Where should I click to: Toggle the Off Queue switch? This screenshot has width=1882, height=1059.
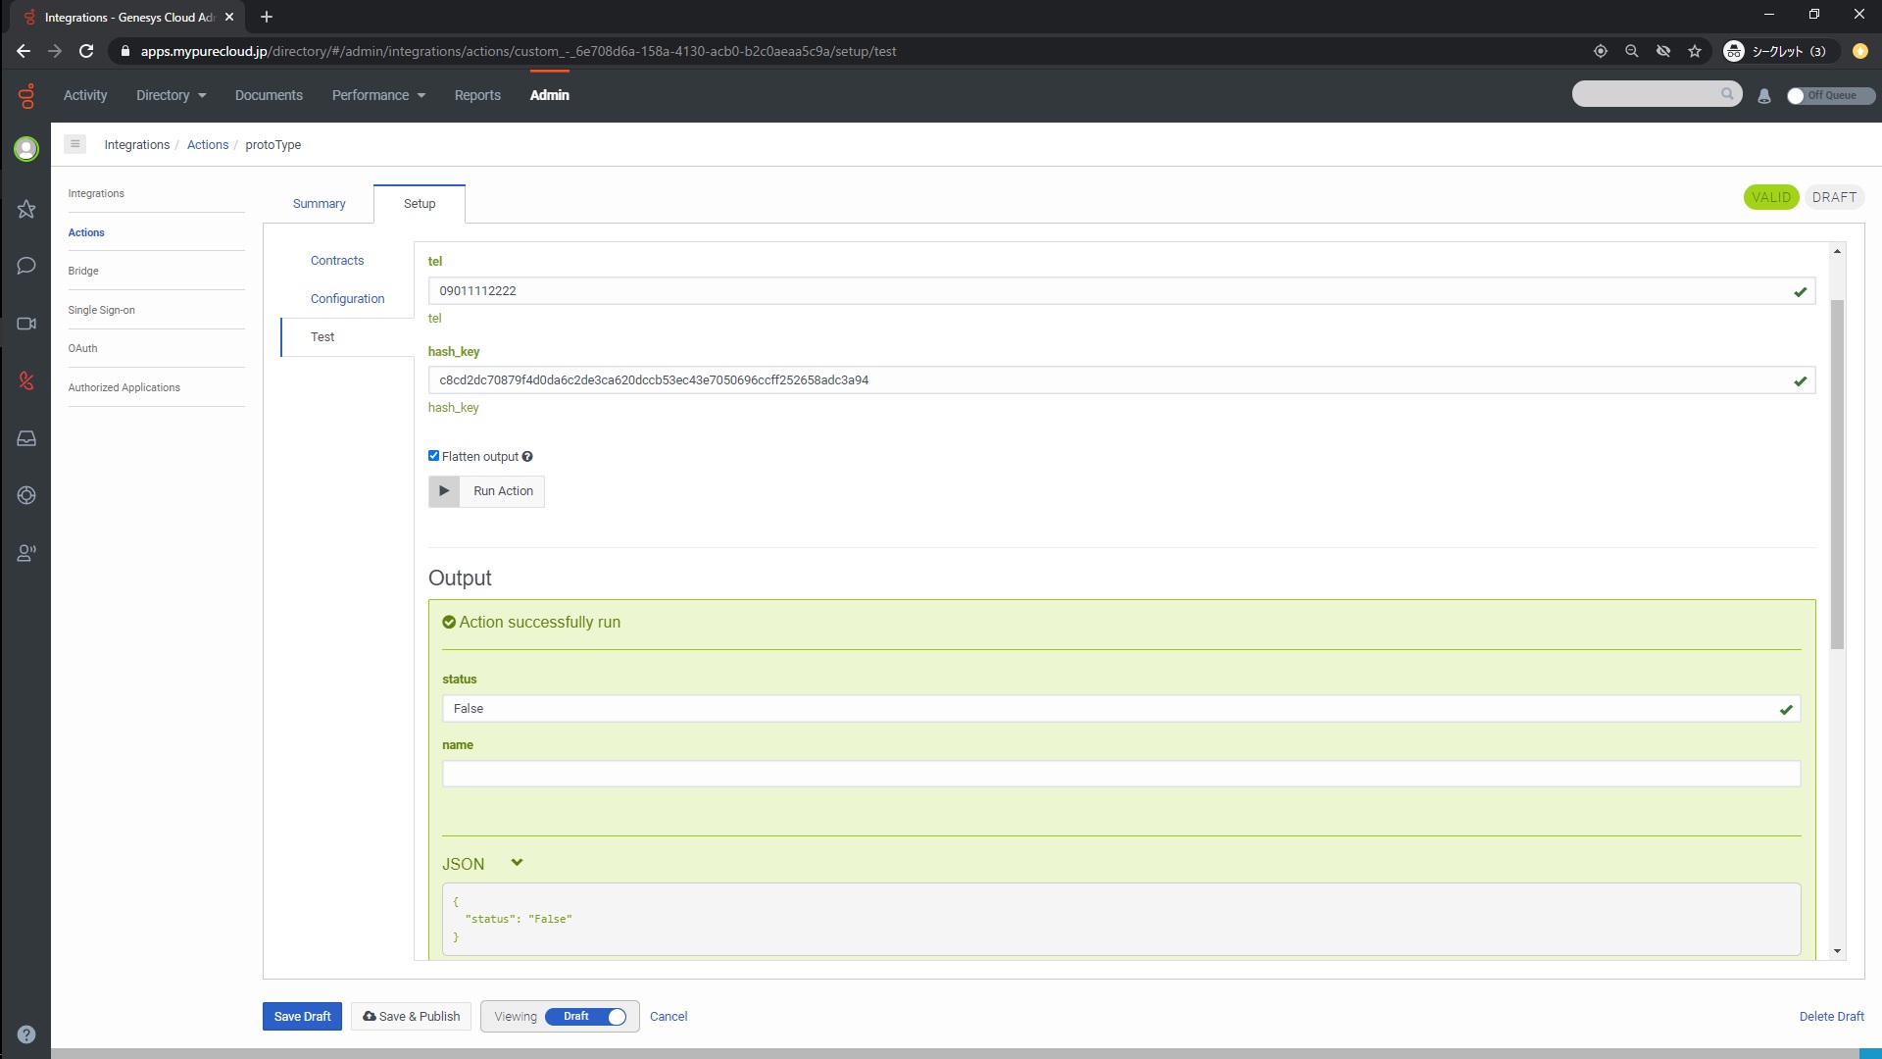pos(1829,96)
